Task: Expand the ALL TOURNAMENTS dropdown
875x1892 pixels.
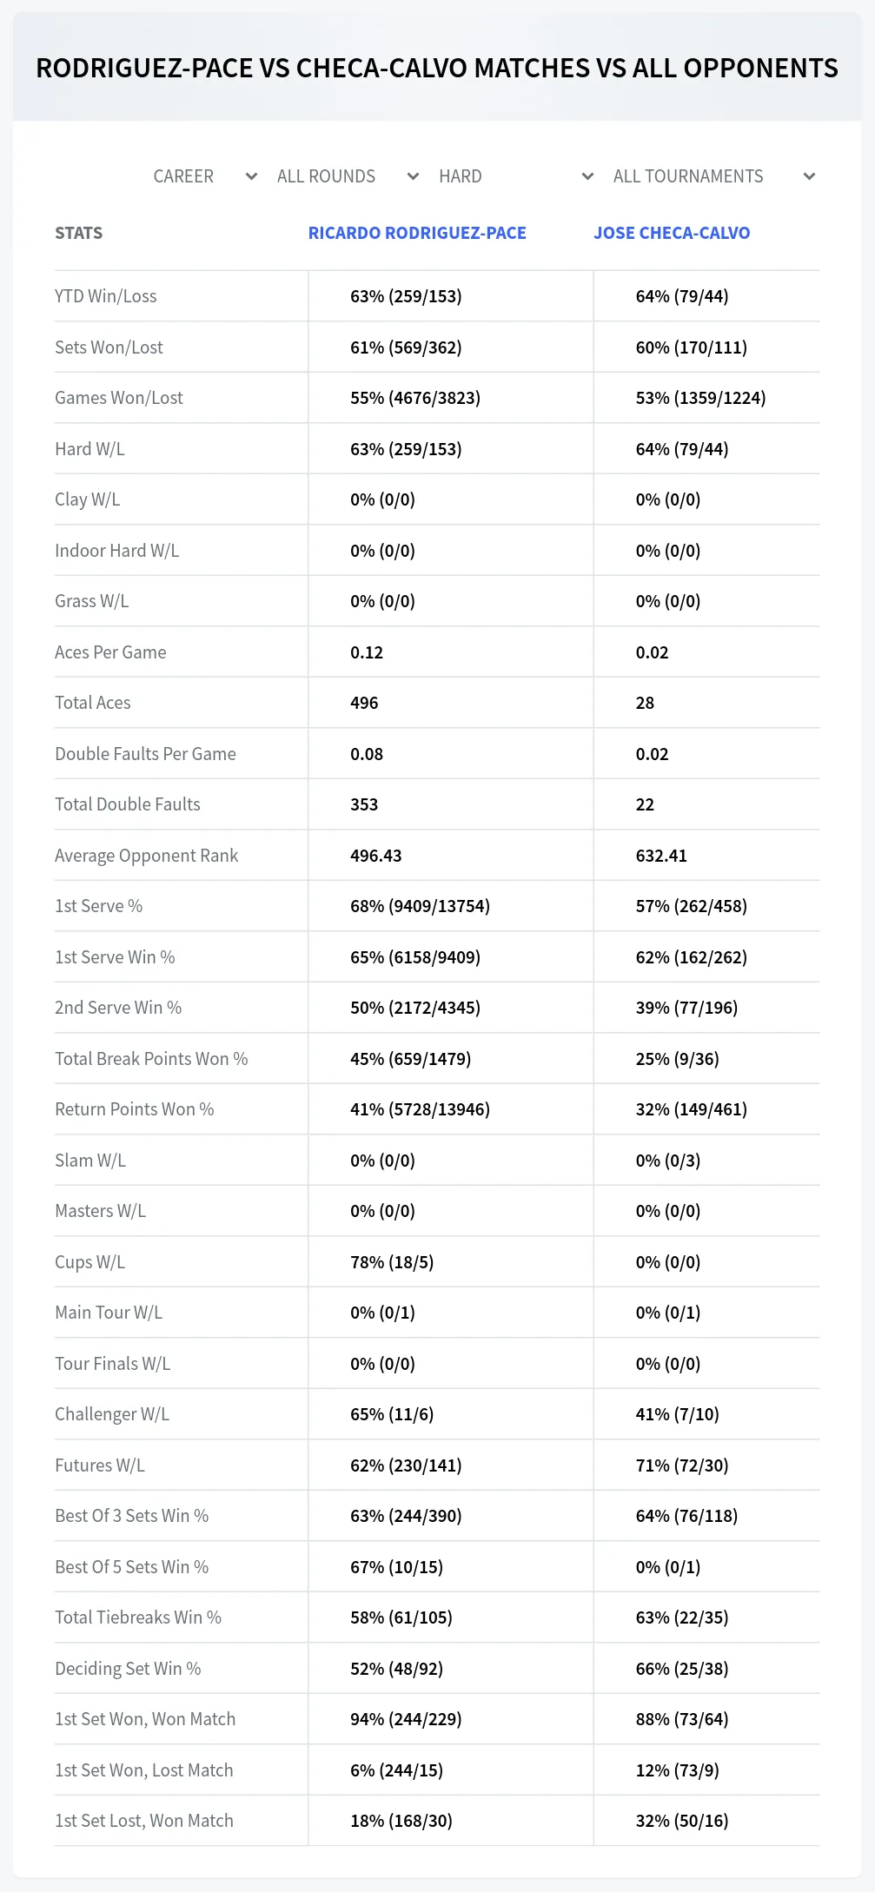Action: click(x=713, y=176)
